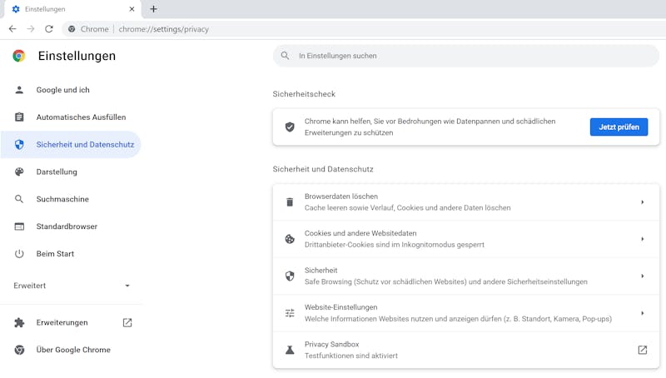Expand the Erweitert section arrow
Image resolution: width=666 pixels, height=378 pixels.
click(x=127, y=286)
